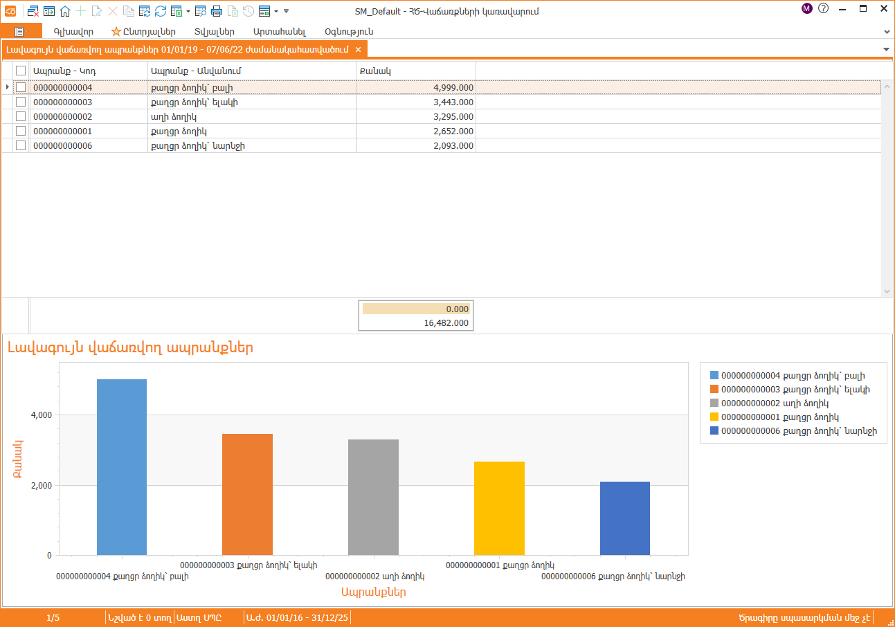Screen dimensions: 895x627
Task: Check the box for row 000000000004
Action: click(x=21, y=87)
